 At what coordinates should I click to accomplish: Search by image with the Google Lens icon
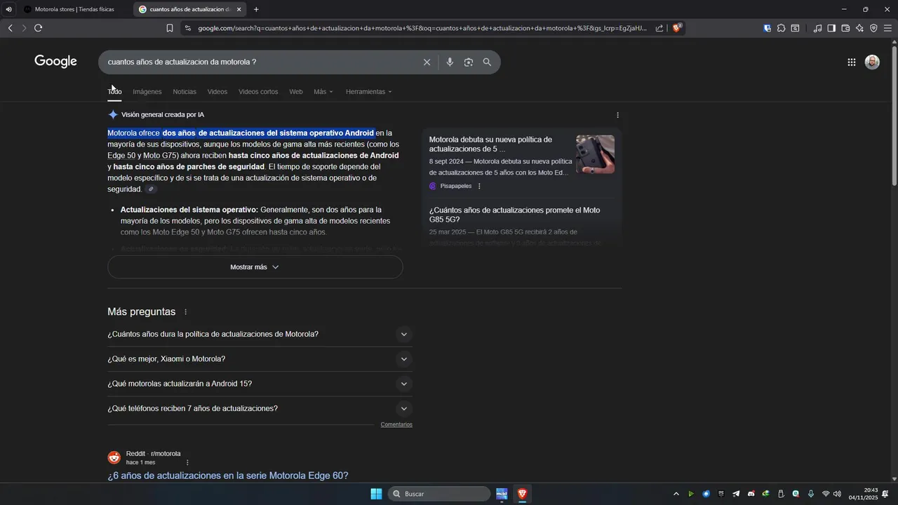(468, 62)
